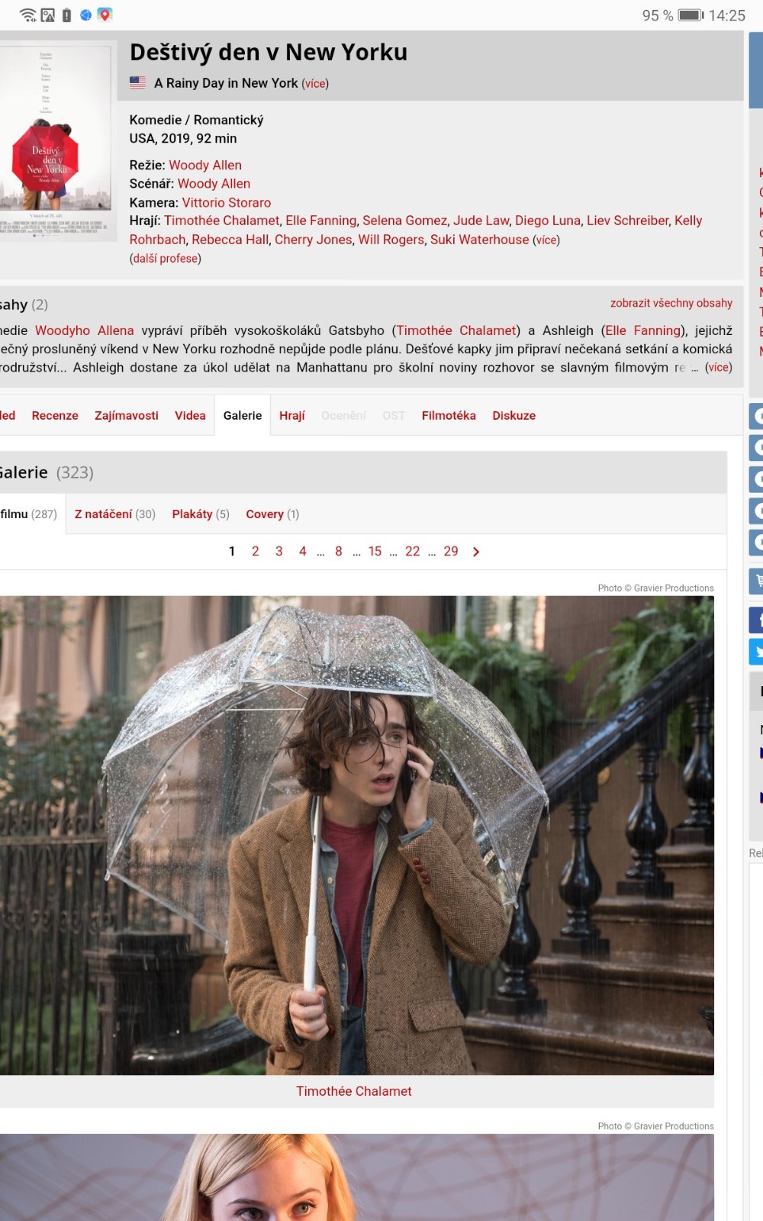This screenshot has height=1221, width=763.
Task: Share the page via Twitter icon
Action: 757,652
